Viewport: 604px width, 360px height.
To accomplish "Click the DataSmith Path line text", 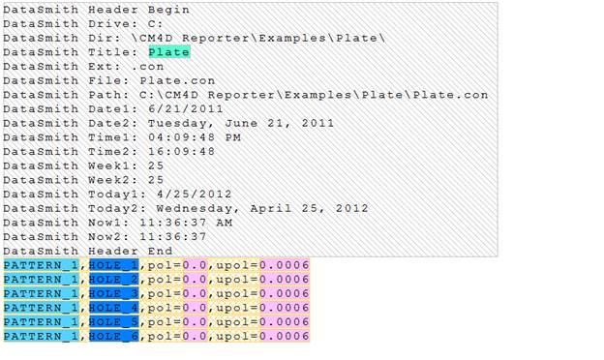I will (x=246, y=95).
